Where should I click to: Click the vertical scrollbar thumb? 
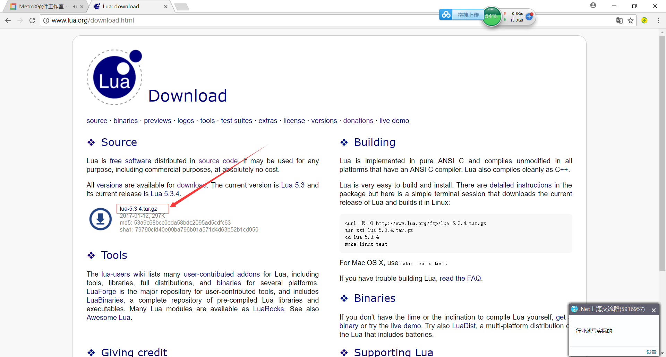click(x=662, y=153)
